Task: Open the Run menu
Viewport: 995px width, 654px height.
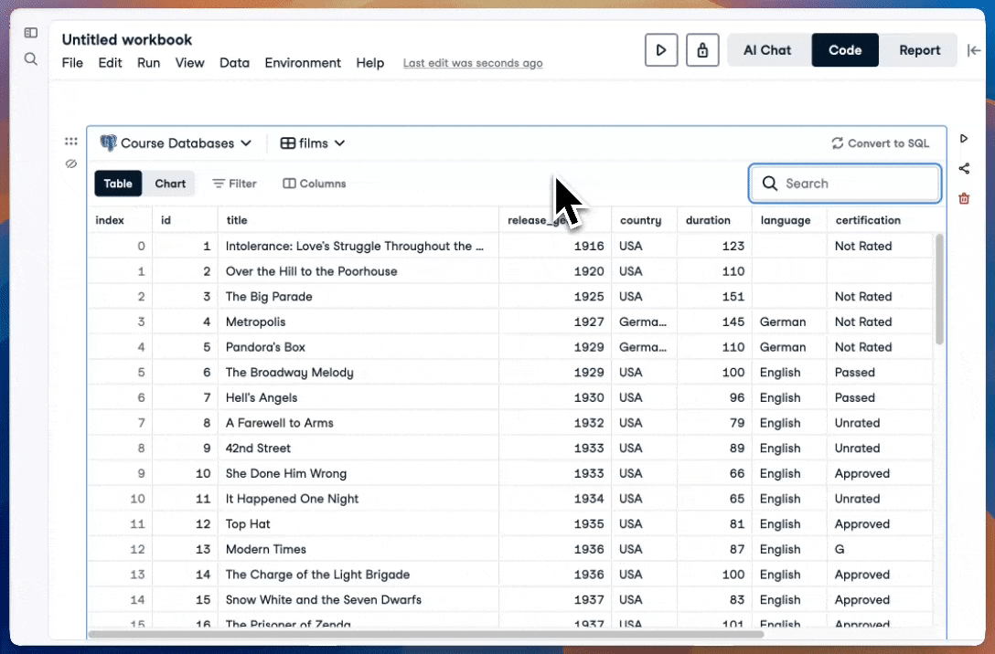Action: click(x=148, y=63)
